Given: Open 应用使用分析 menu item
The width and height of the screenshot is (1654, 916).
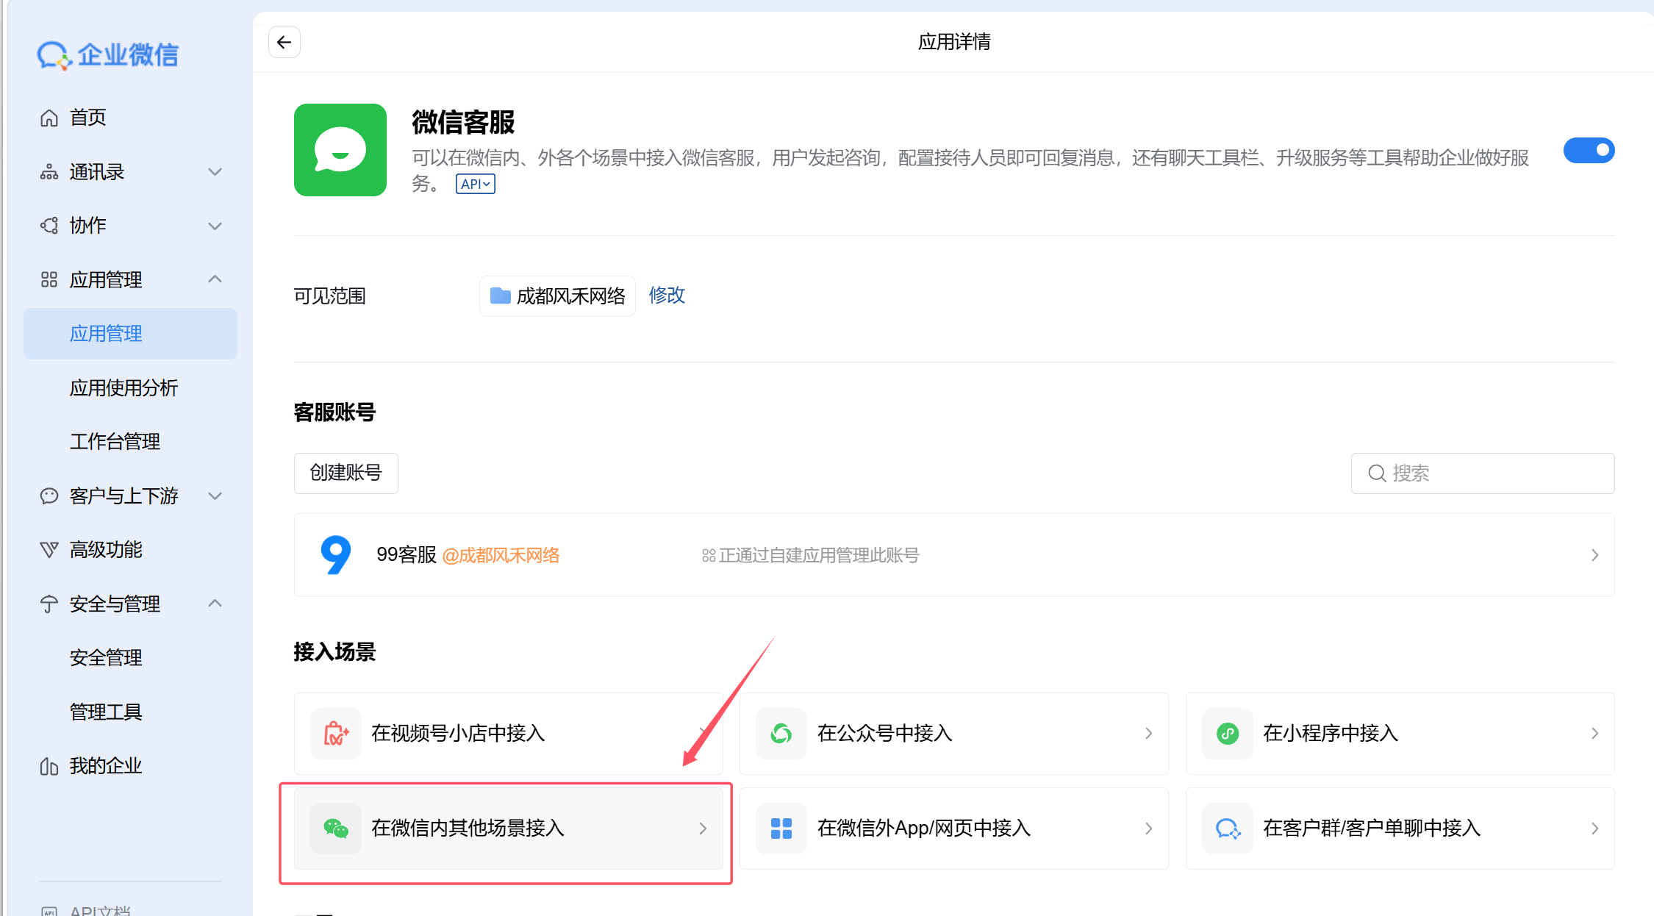Looking at the screenshot, I should point(123,387).
